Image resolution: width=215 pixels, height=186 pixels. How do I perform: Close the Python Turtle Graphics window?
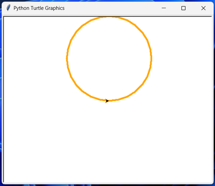(203, 8)
